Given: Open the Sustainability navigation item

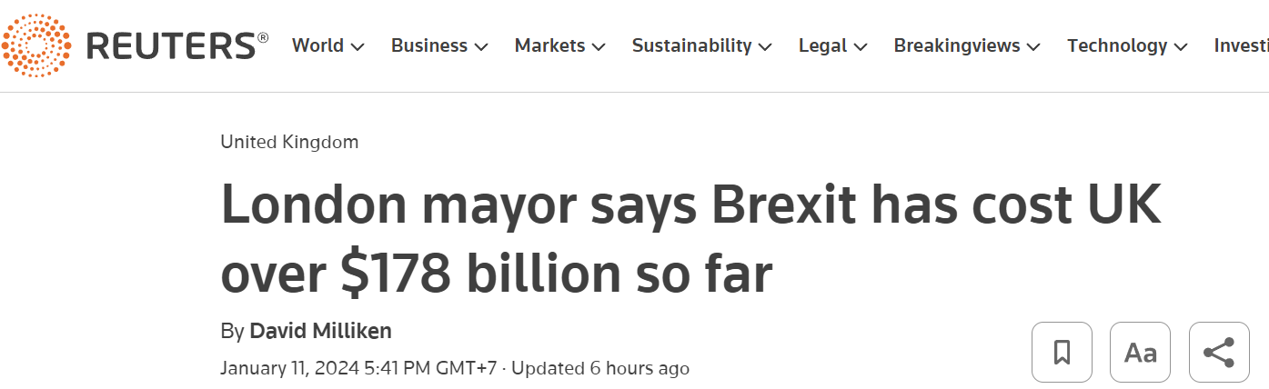Looking at the screenshot, I should pos(691,45).
